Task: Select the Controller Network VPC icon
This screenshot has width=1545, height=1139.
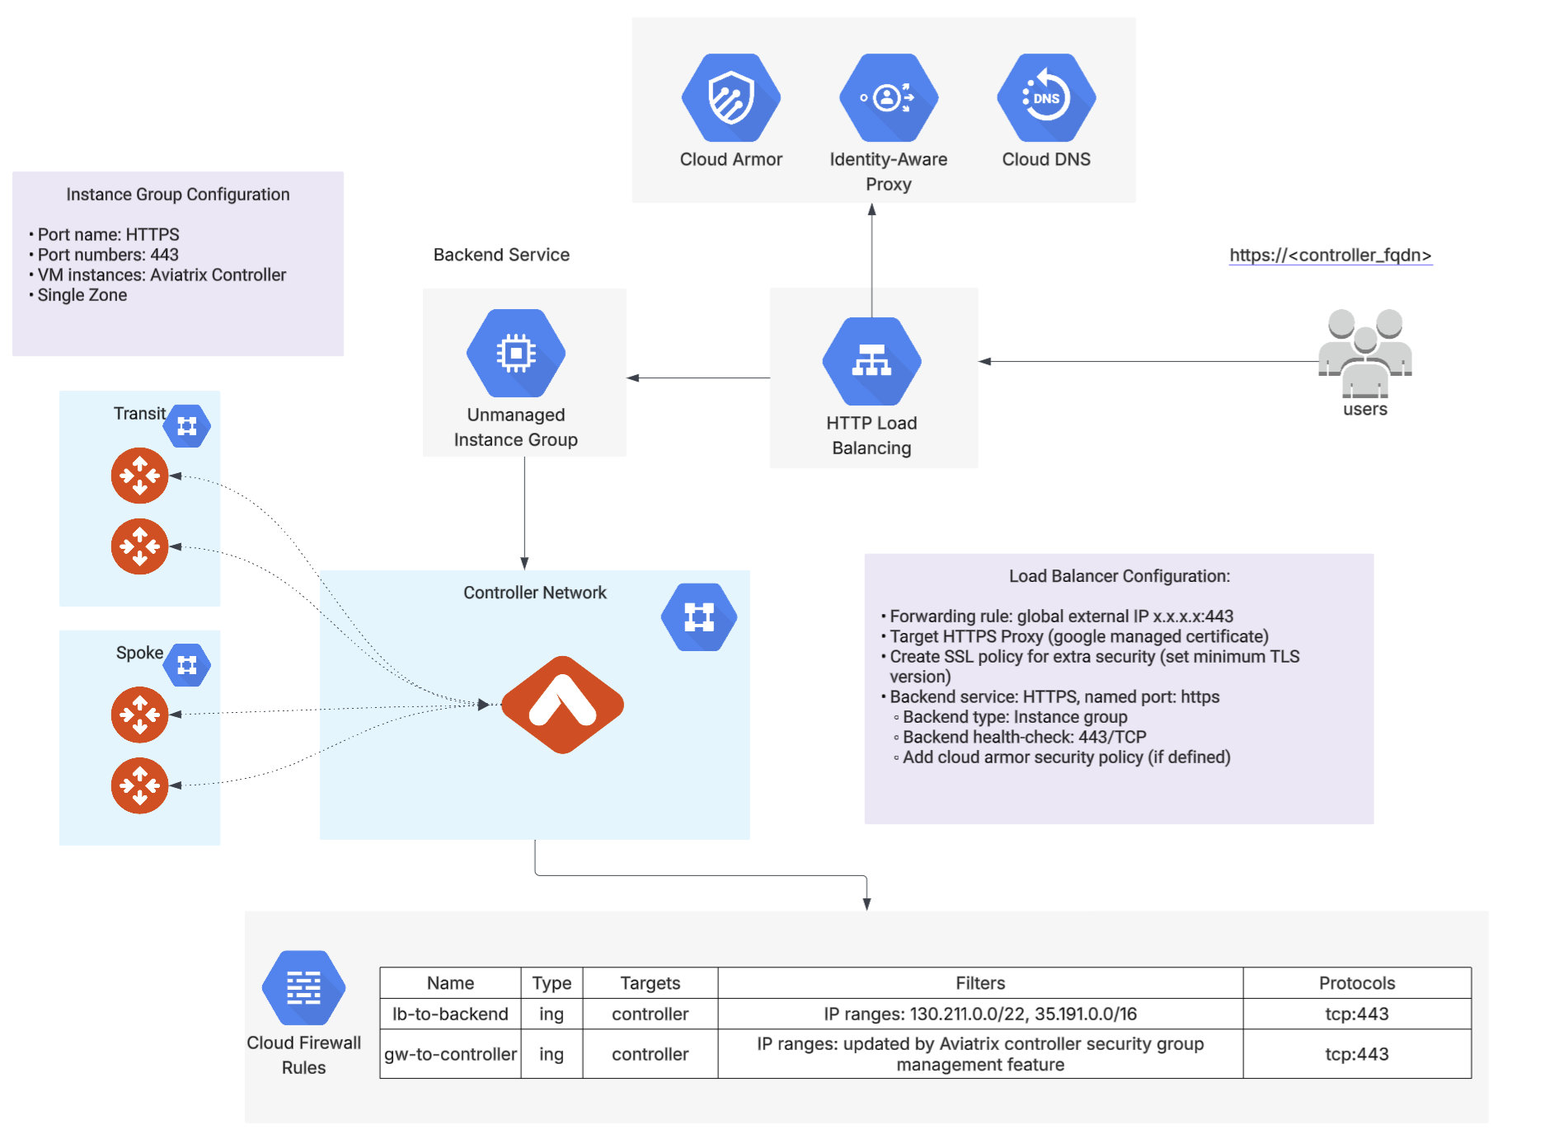Action: coord(699,617)
